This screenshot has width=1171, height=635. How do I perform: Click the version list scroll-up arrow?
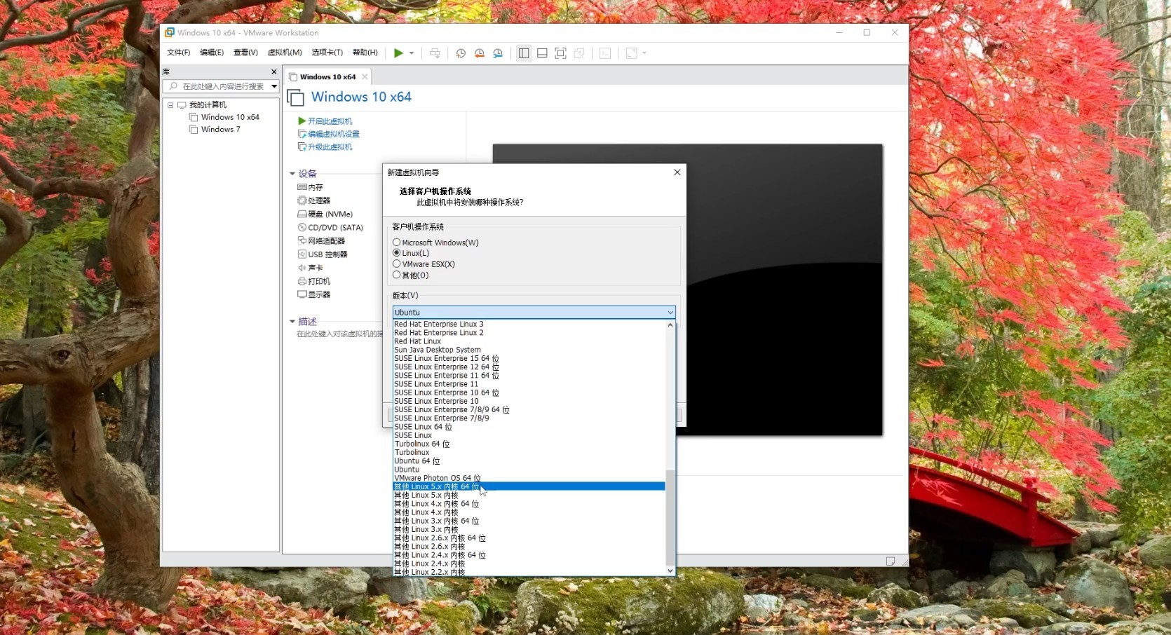[670, 325]
